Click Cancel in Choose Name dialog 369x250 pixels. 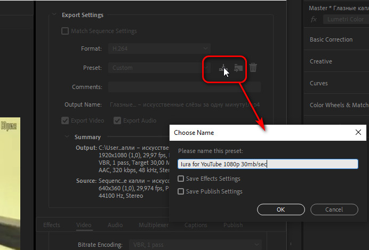point(334,209)
